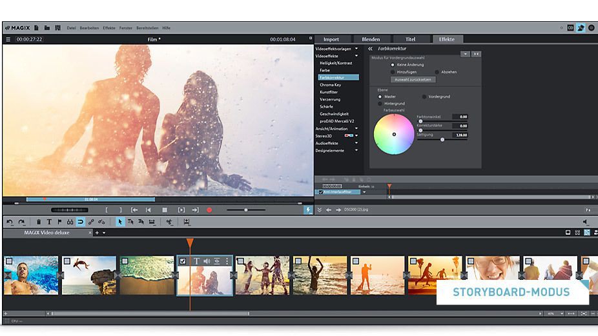
Task: Expand the Audioeffekte category
Action: pyautogui.click(x=356, y=143)
